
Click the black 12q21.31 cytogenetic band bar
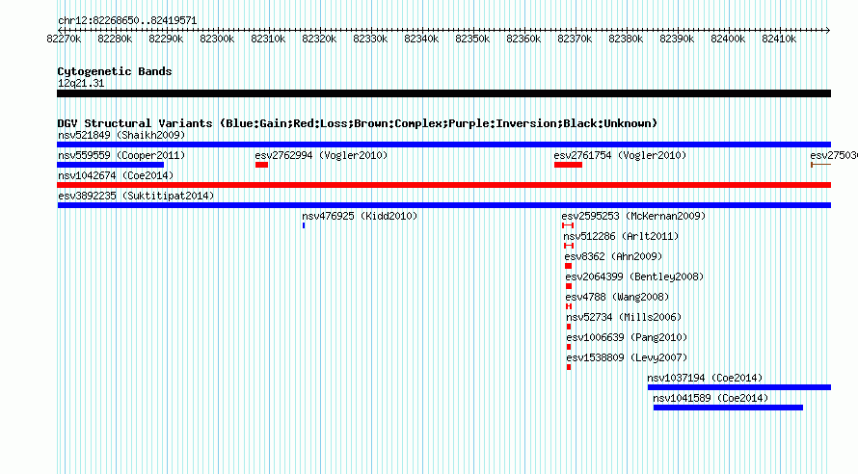(443, 93)
